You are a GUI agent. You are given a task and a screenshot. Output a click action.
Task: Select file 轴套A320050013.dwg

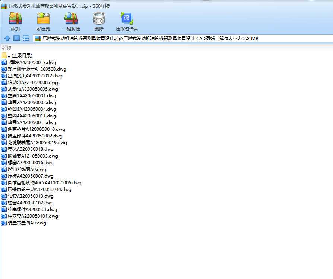tap(28, 196)
